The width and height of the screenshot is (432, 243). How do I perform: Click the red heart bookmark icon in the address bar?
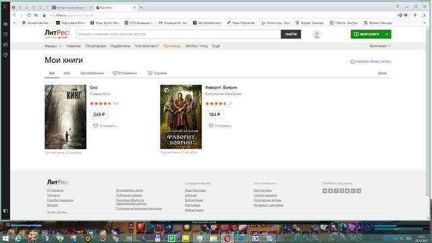click(x=406, y=15)
